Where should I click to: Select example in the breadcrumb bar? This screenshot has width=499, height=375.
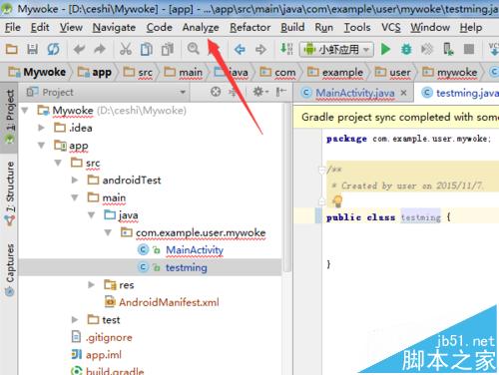pos(335,72)
